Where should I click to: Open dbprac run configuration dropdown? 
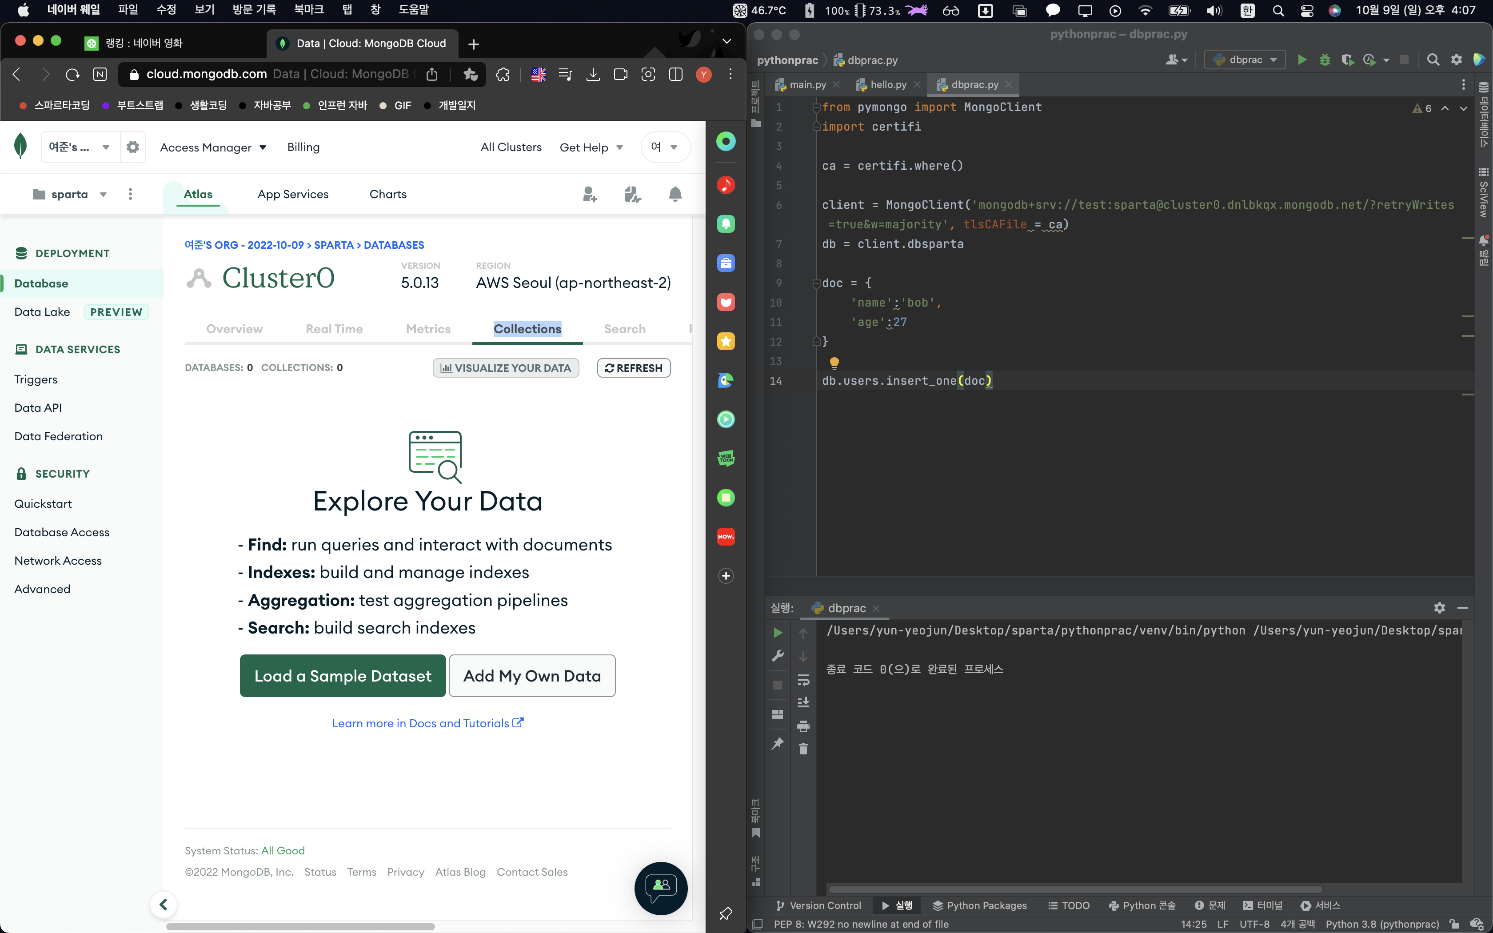point(1245,60)
